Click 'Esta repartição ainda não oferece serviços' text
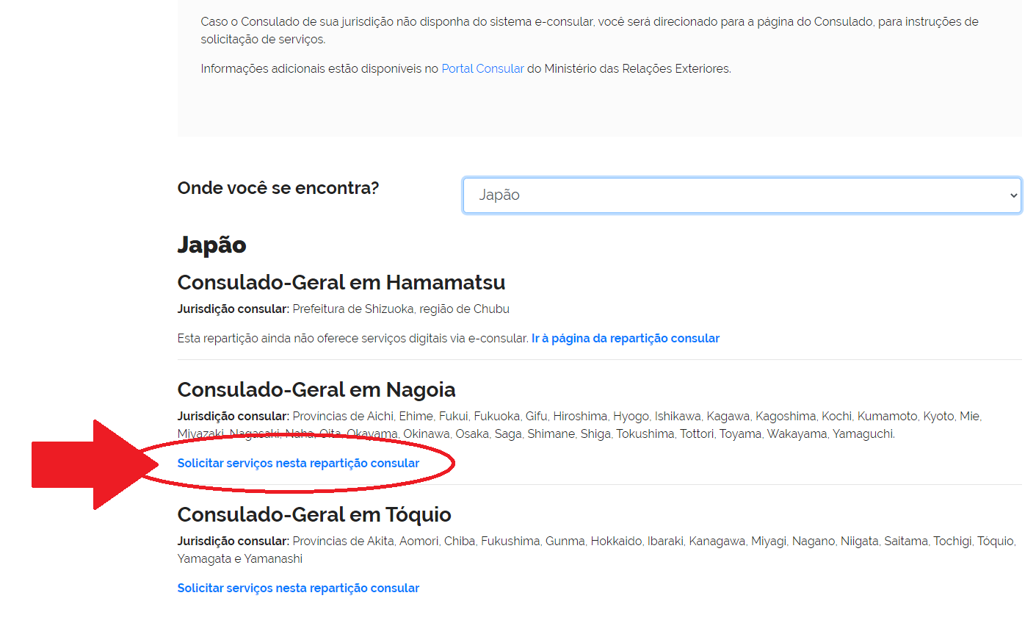 point(352,339)
